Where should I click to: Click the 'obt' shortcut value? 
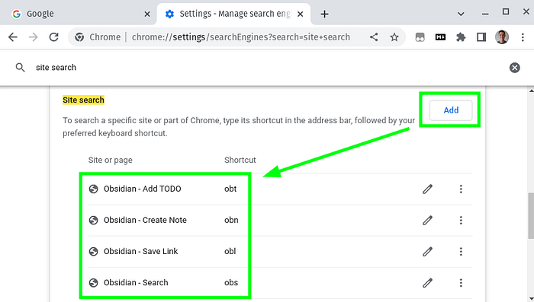(230, 189)
